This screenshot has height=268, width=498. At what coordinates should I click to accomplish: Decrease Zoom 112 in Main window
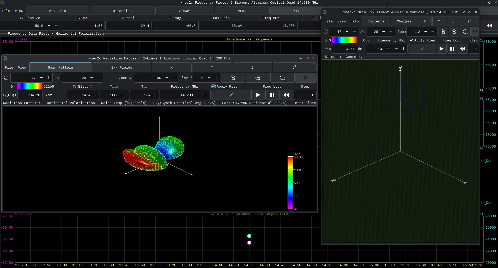pyautogui.click(x=426, y=32)
